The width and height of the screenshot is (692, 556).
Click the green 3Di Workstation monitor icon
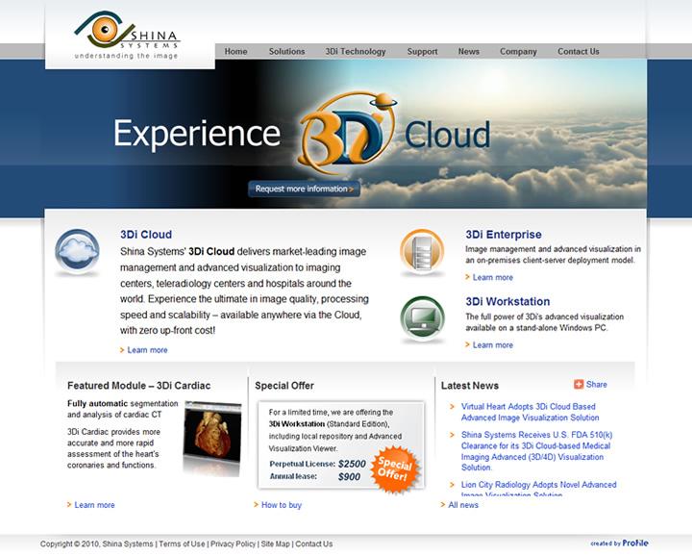421,319
